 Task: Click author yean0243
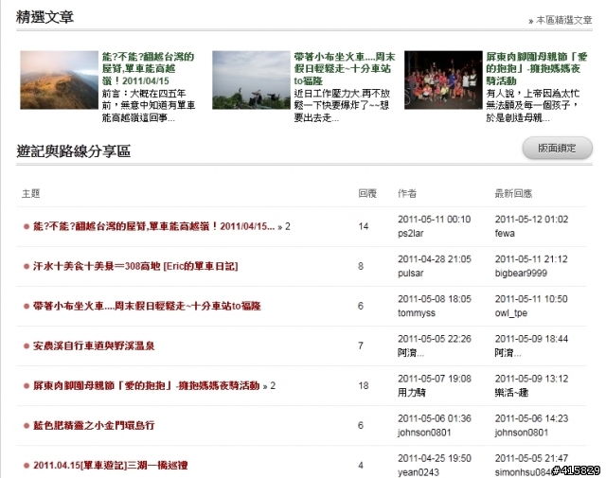[419, 472]
